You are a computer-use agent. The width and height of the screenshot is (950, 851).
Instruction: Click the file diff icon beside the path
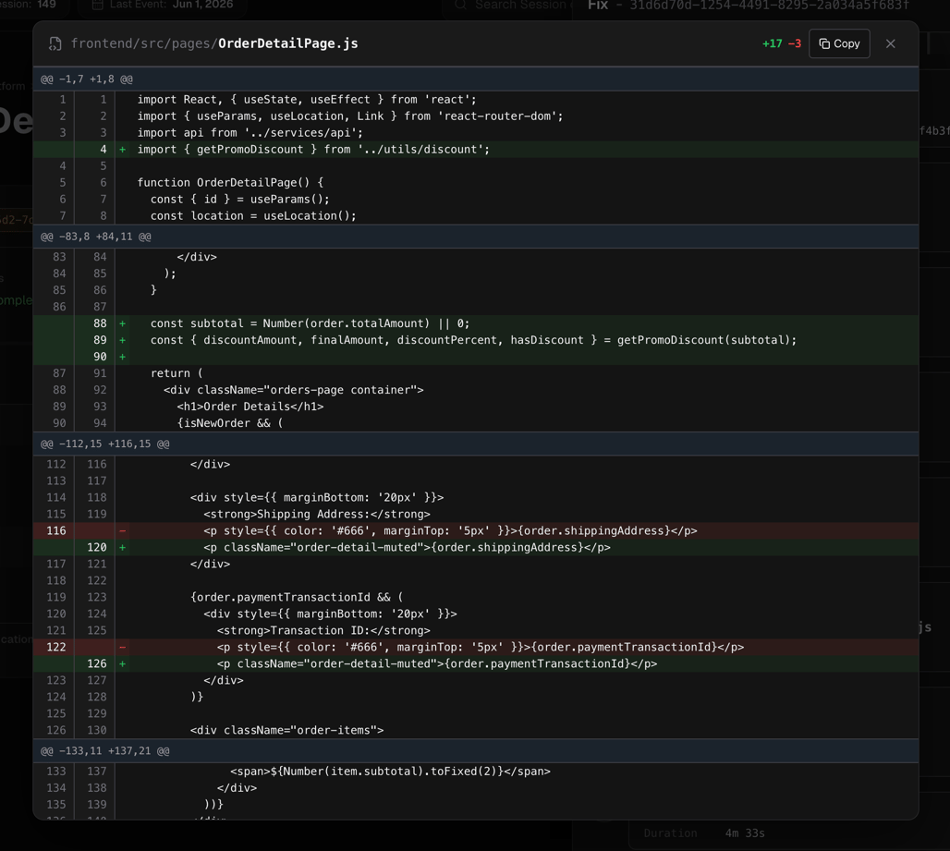(55, 43)
